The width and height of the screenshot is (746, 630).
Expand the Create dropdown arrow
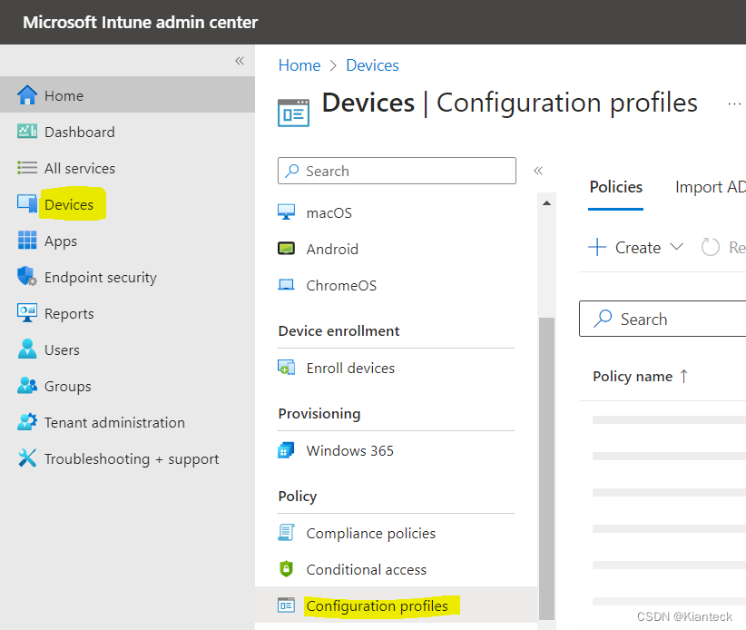[676, 247]
